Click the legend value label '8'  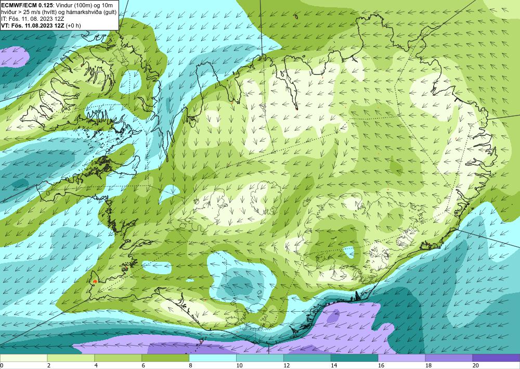click(191, 366)
